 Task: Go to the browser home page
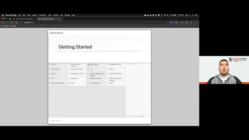[x=17, y=23]
